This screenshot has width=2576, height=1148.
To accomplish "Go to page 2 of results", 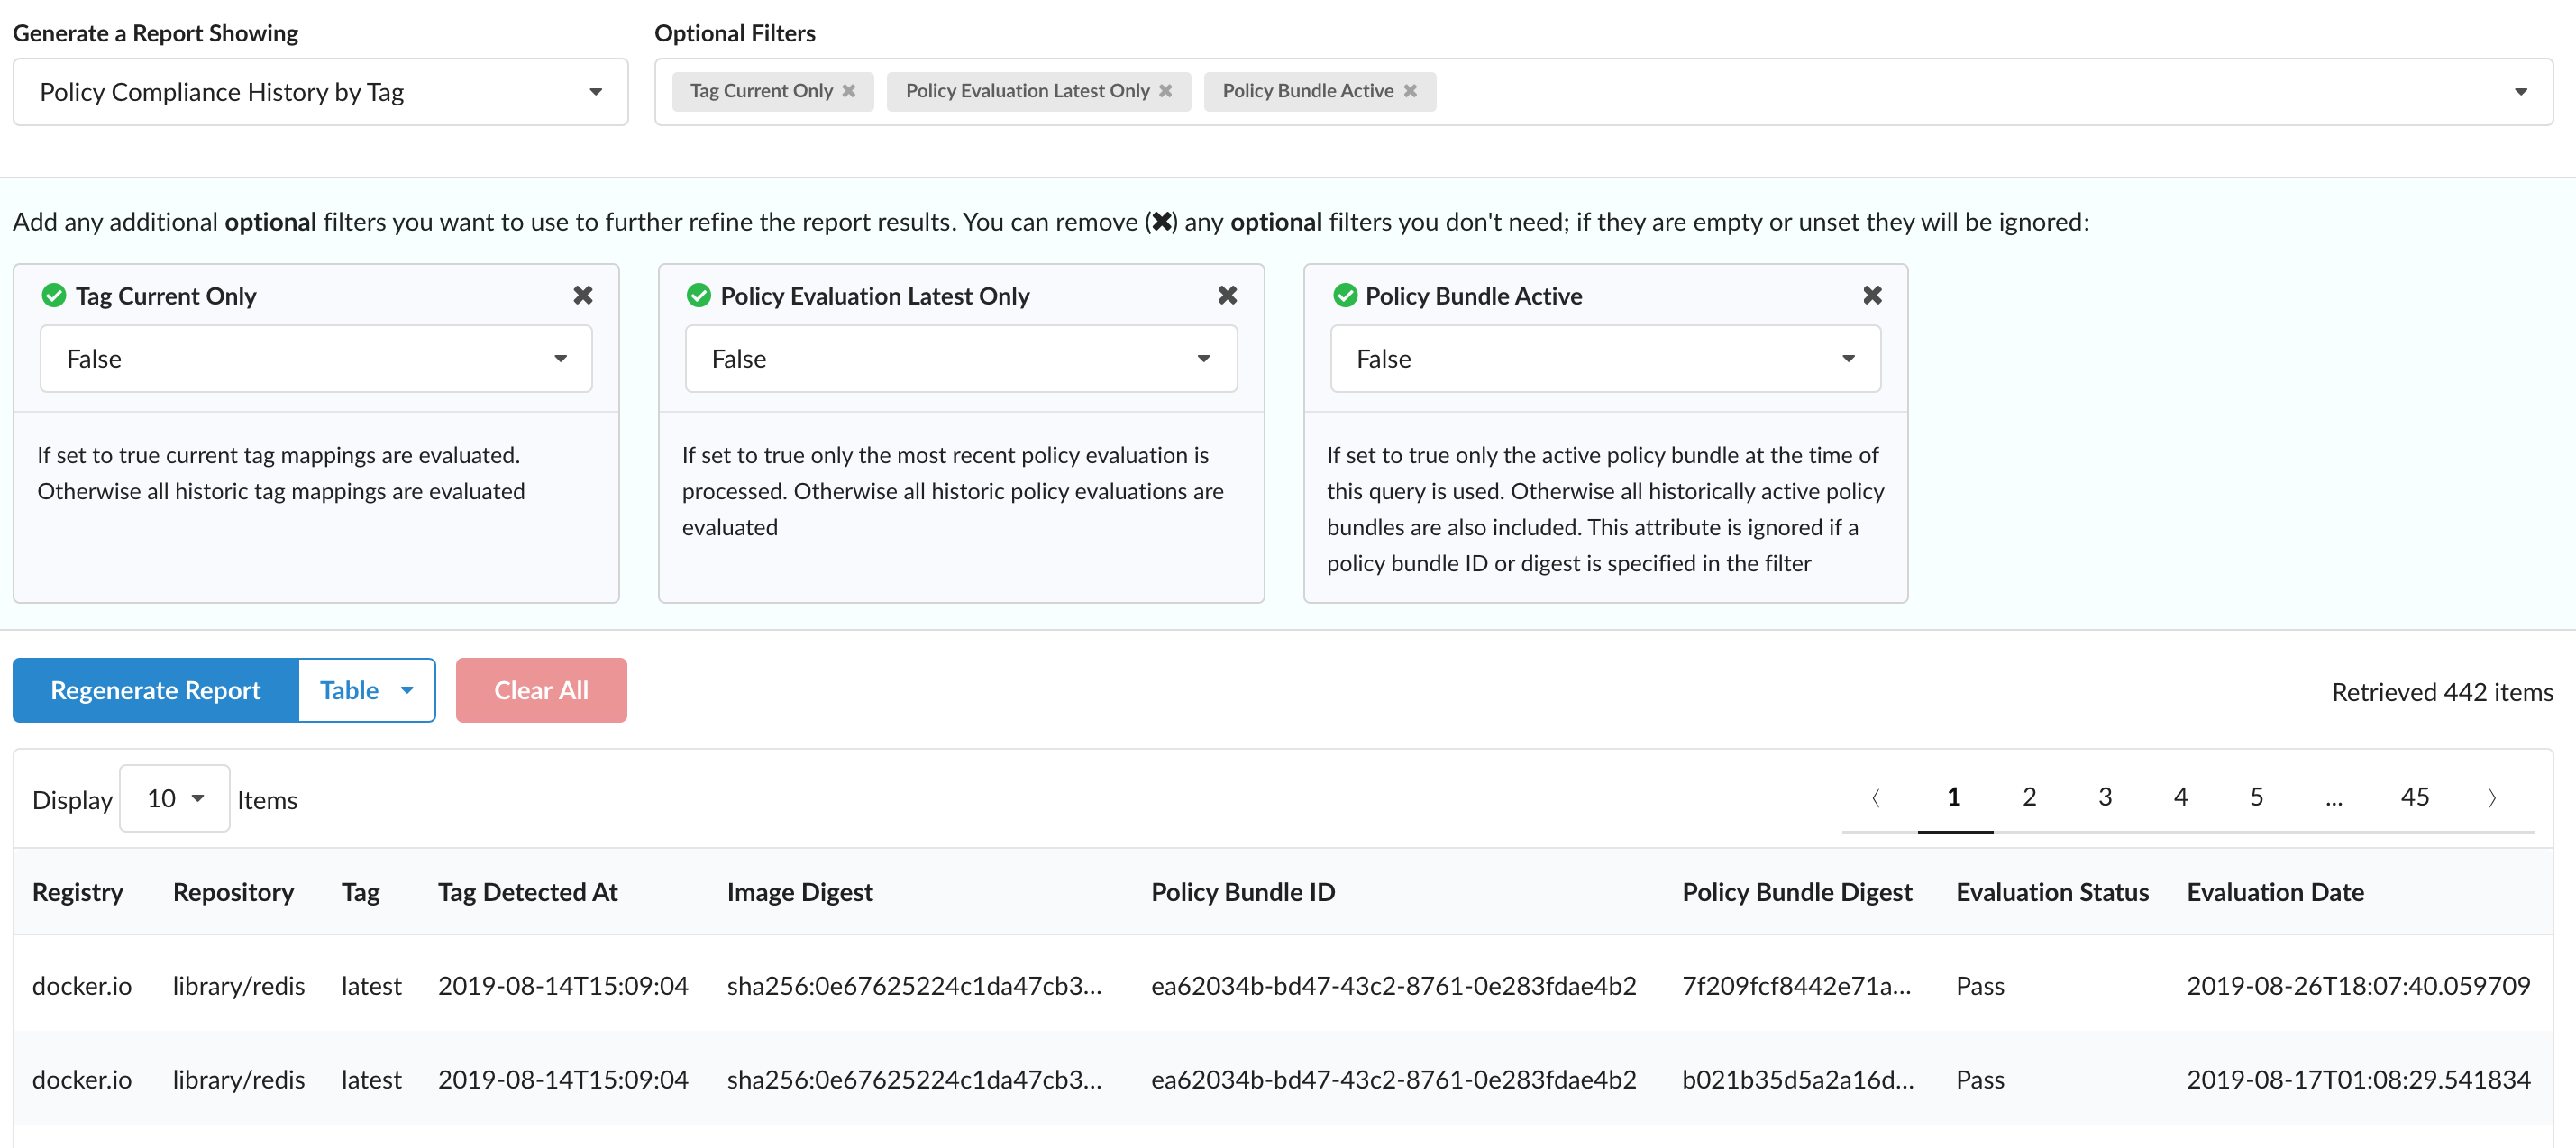I will tap(2029, 798).
